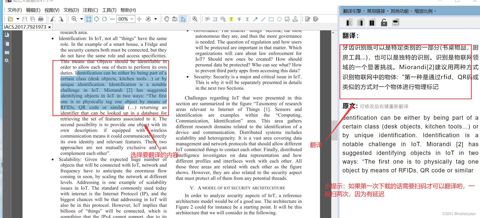
Task: Select the Rectangle drawing tool
Action: pos(271,19)
